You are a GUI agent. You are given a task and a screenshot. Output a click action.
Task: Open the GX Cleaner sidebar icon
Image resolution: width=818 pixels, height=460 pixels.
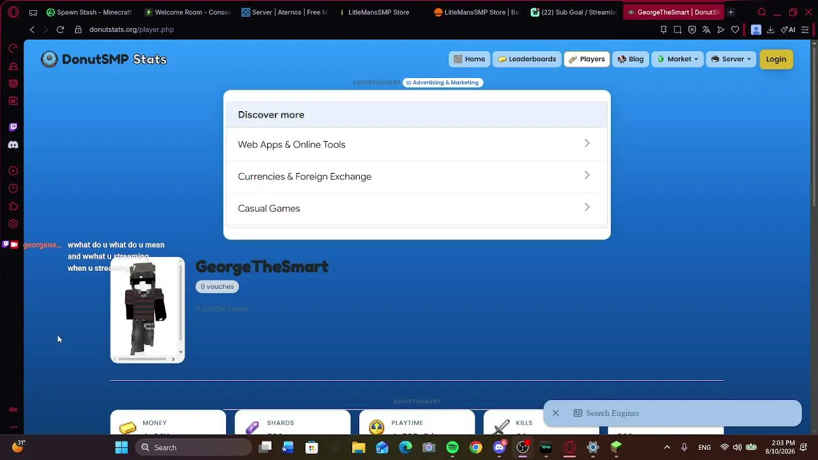(13, 66)
